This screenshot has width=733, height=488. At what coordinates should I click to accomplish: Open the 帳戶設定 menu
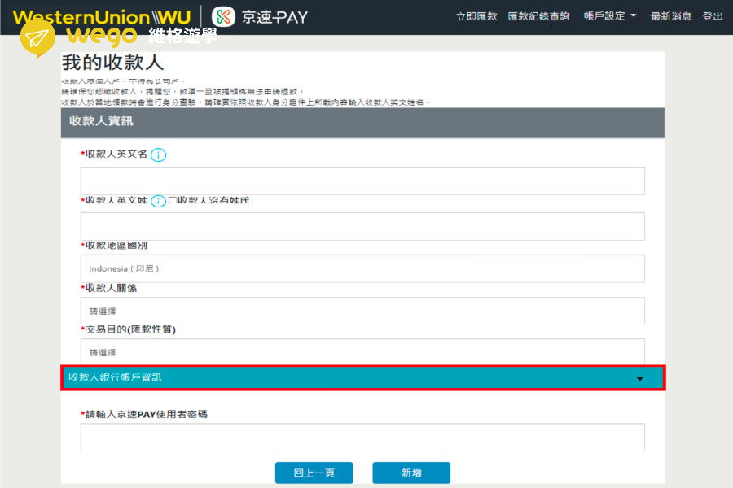point(610,16)
